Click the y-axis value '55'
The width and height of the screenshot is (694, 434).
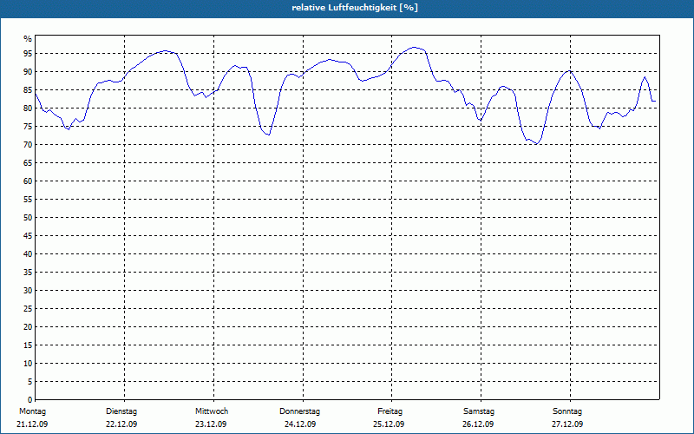(28, 200)
